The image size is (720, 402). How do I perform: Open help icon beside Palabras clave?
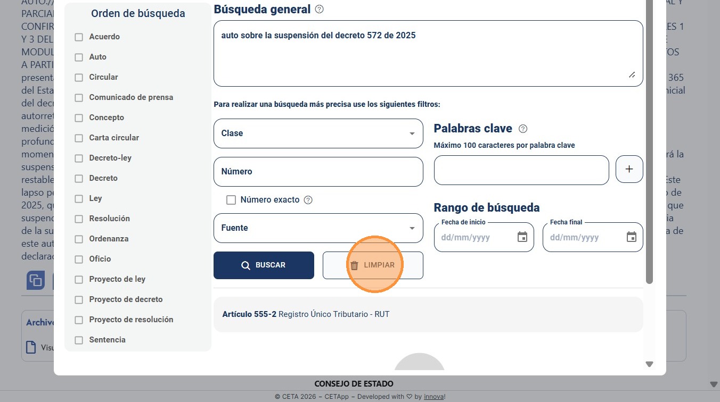523,129
